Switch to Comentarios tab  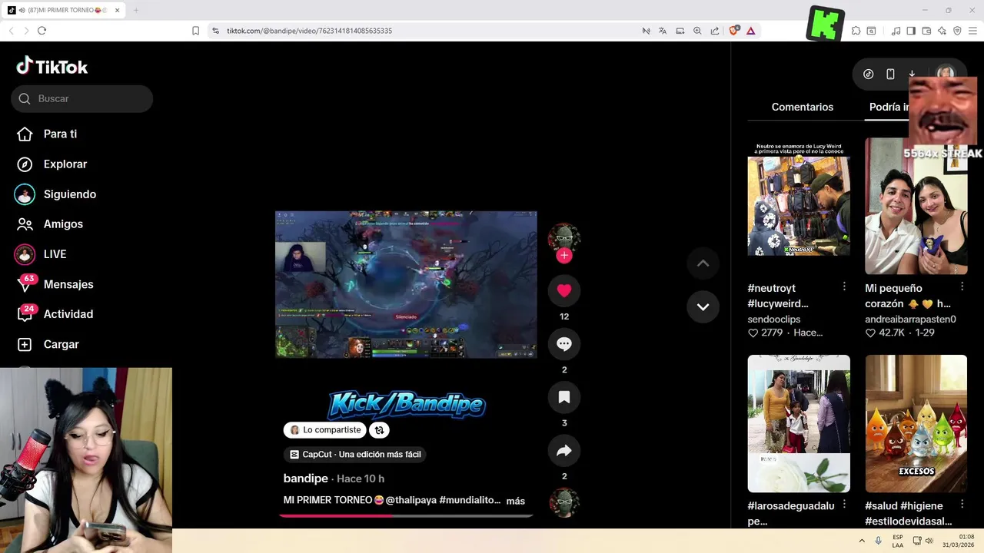coord(803,107)
